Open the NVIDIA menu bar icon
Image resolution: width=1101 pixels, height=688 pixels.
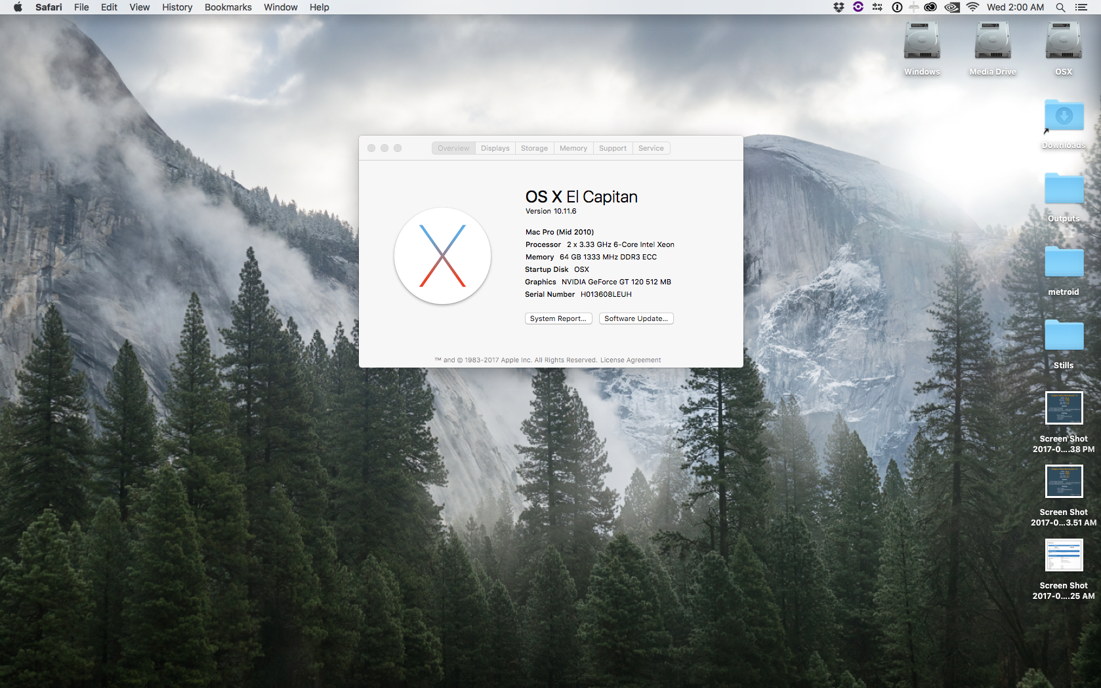[952, 7]
